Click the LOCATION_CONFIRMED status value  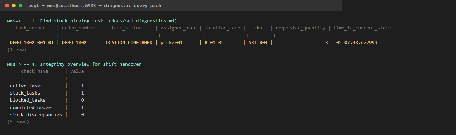tap(128, 43)
